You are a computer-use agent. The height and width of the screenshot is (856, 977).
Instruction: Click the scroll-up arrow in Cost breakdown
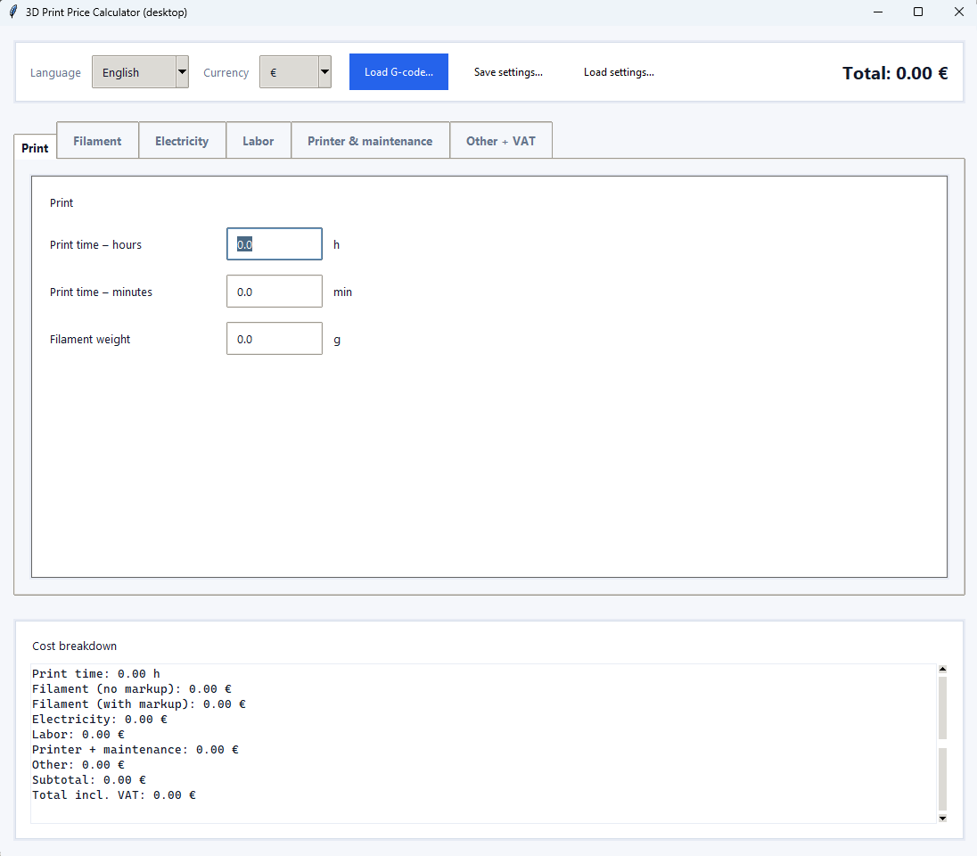[942, 669]
